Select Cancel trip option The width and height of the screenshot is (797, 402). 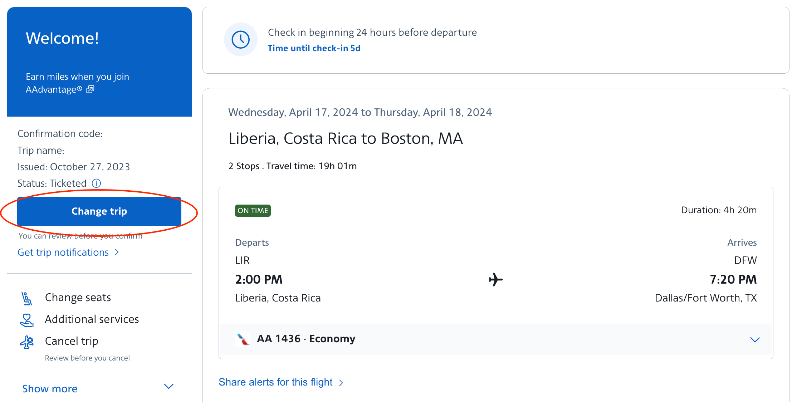72,341
